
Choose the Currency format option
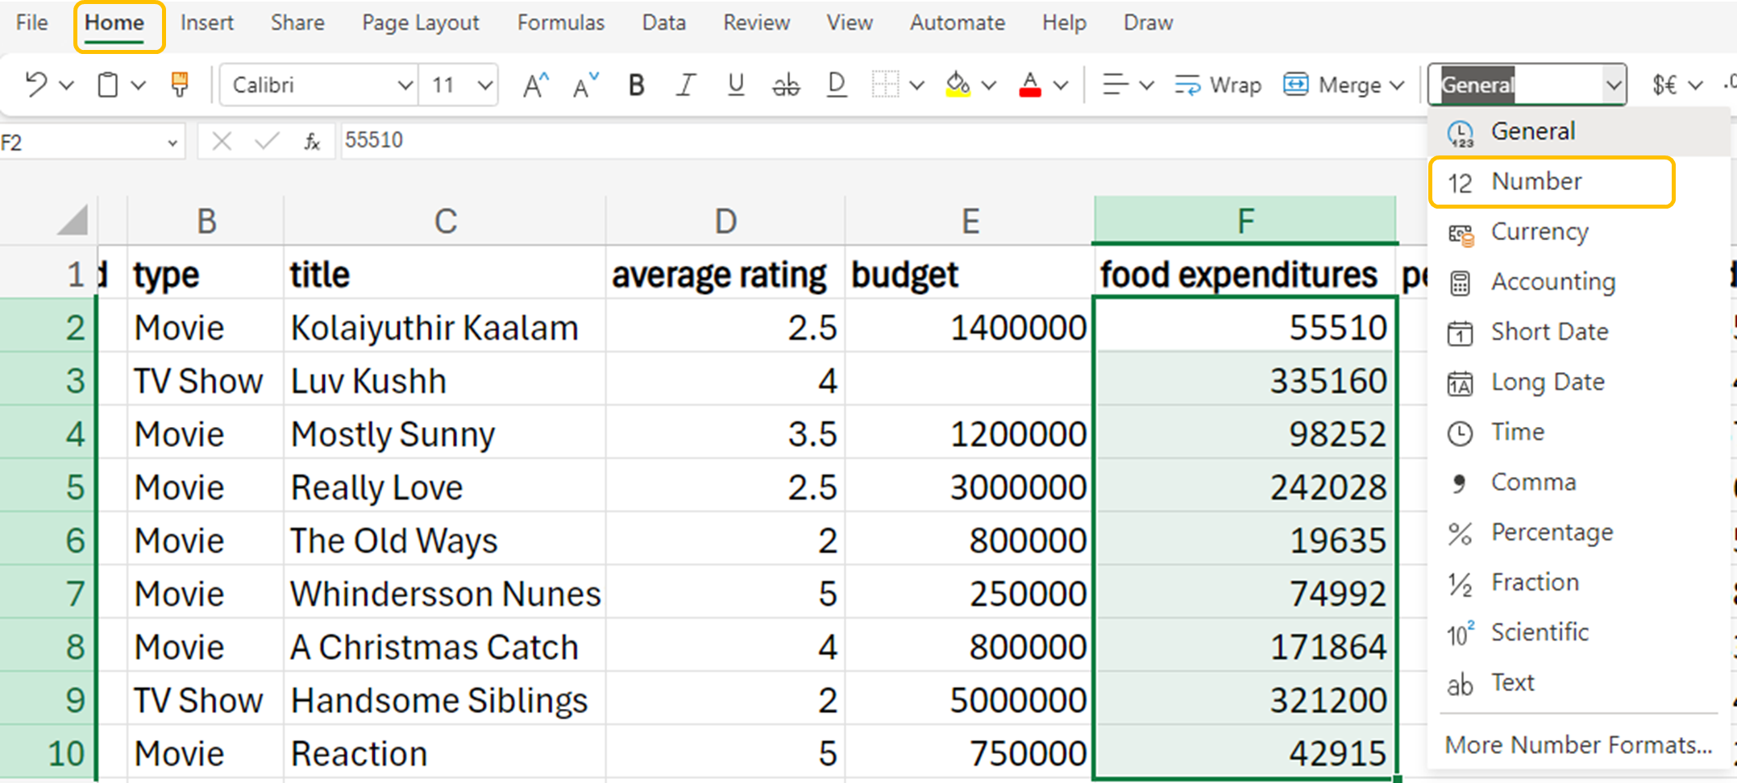point(1539,232)
